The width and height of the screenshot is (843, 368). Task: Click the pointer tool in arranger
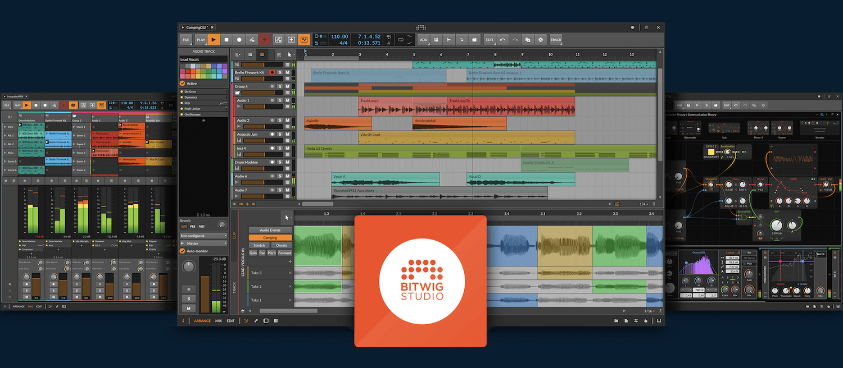coord(290,54)
